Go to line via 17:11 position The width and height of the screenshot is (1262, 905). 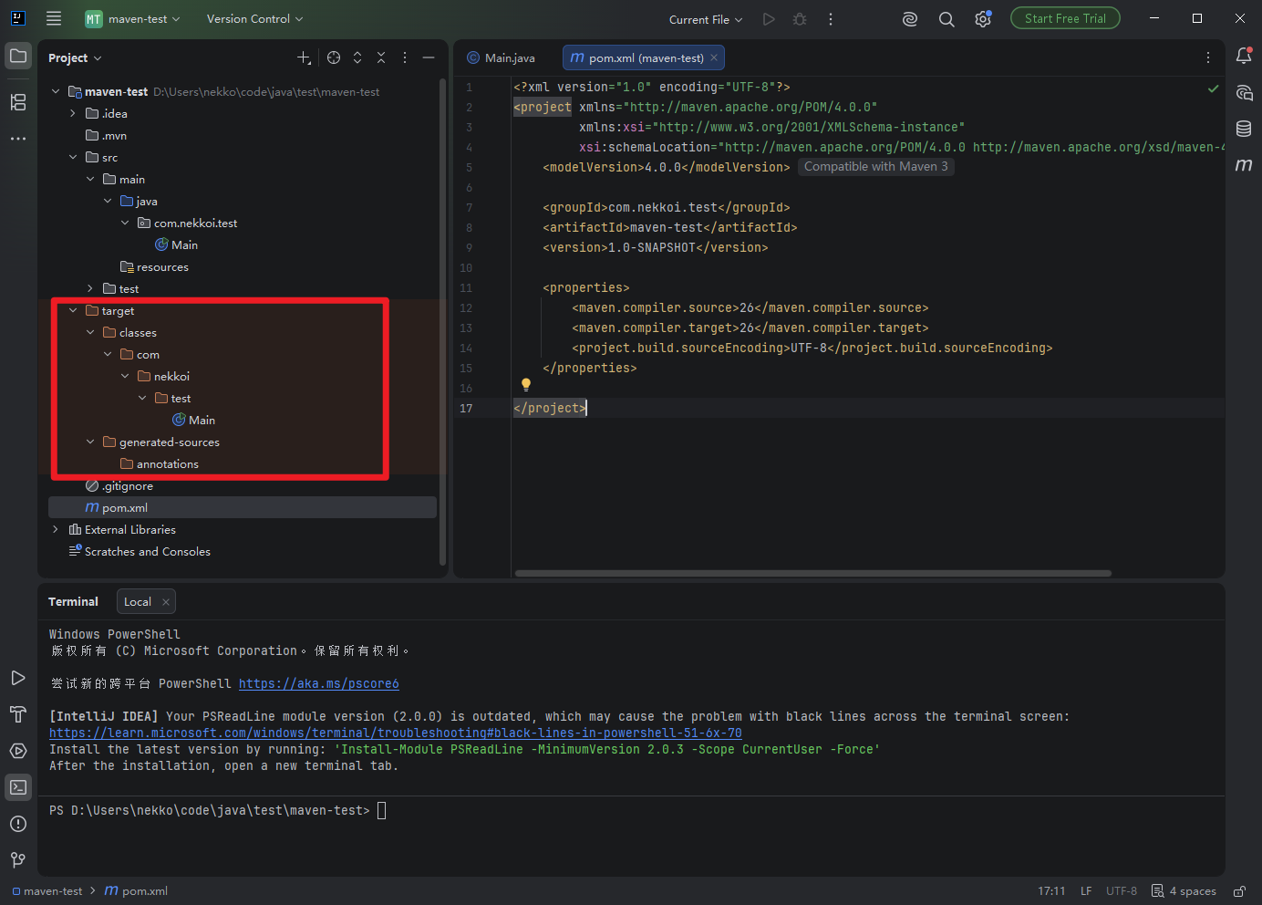(1051, 891)
